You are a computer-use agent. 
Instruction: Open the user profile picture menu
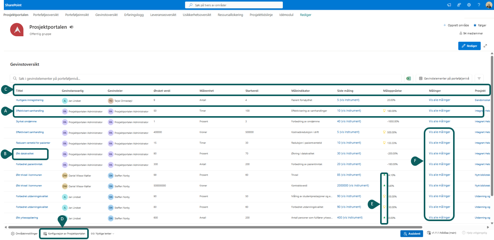[x=489, y=5]
